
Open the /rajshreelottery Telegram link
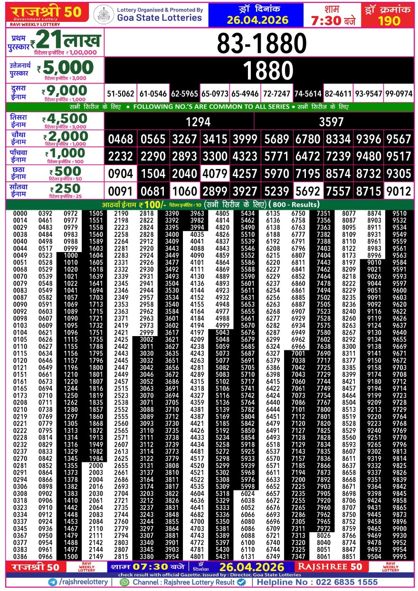[83, 582]
